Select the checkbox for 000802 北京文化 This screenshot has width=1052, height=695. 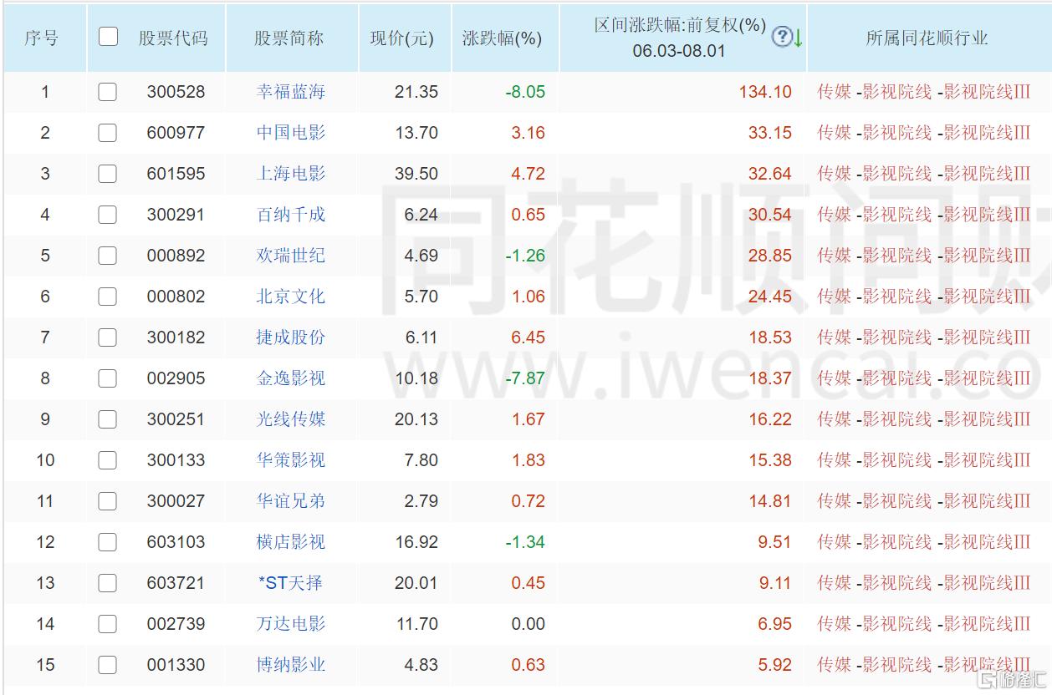point(107,297)
